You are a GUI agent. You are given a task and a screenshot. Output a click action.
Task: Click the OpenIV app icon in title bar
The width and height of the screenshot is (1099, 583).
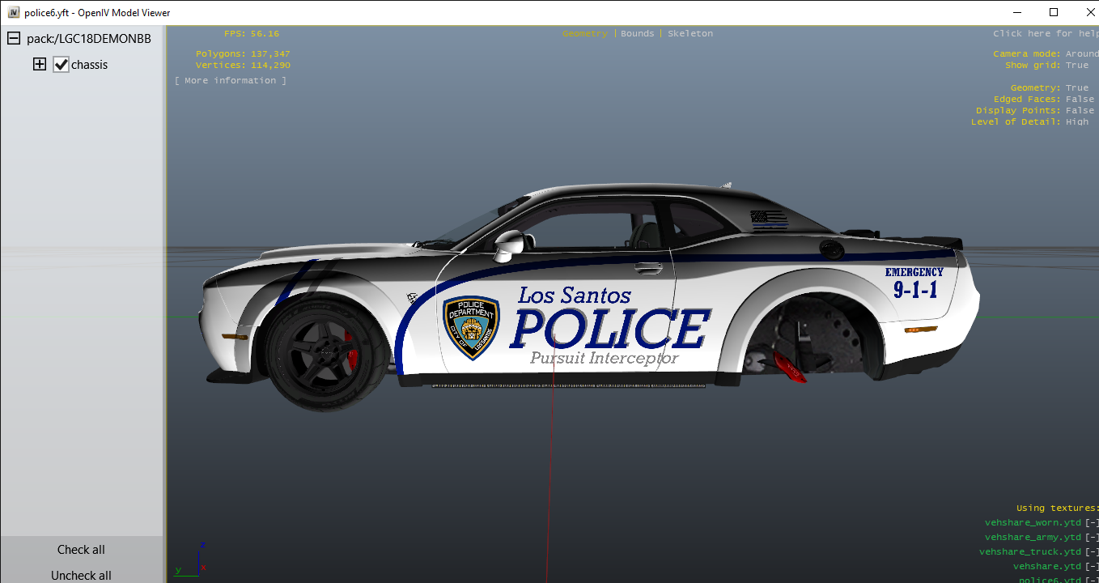13,13
